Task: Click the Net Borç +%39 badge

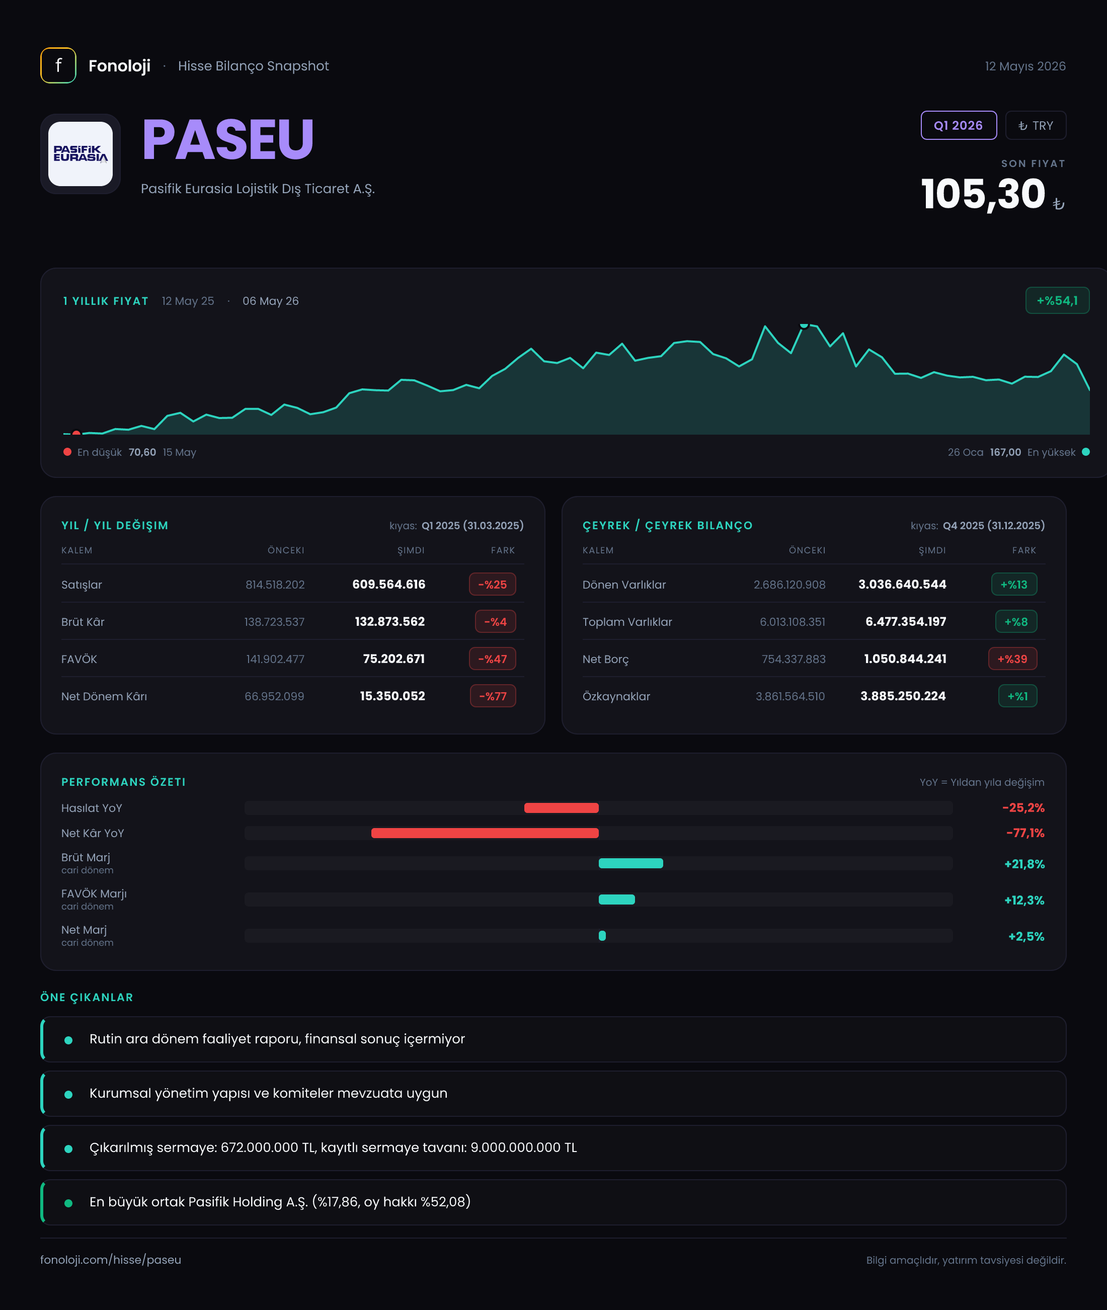Action: coord(1012,659)
